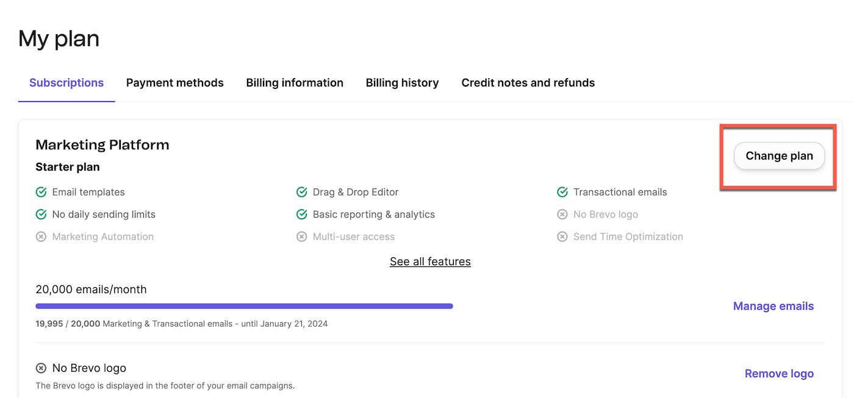Viewport: 854px width, 398px height.
Task: Click the emails usage progress bar
Action: (244, 306)
